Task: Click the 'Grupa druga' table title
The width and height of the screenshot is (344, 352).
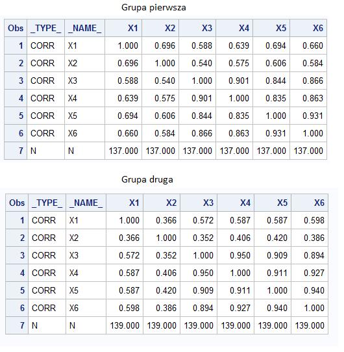Action: click(x=147, y=180)
